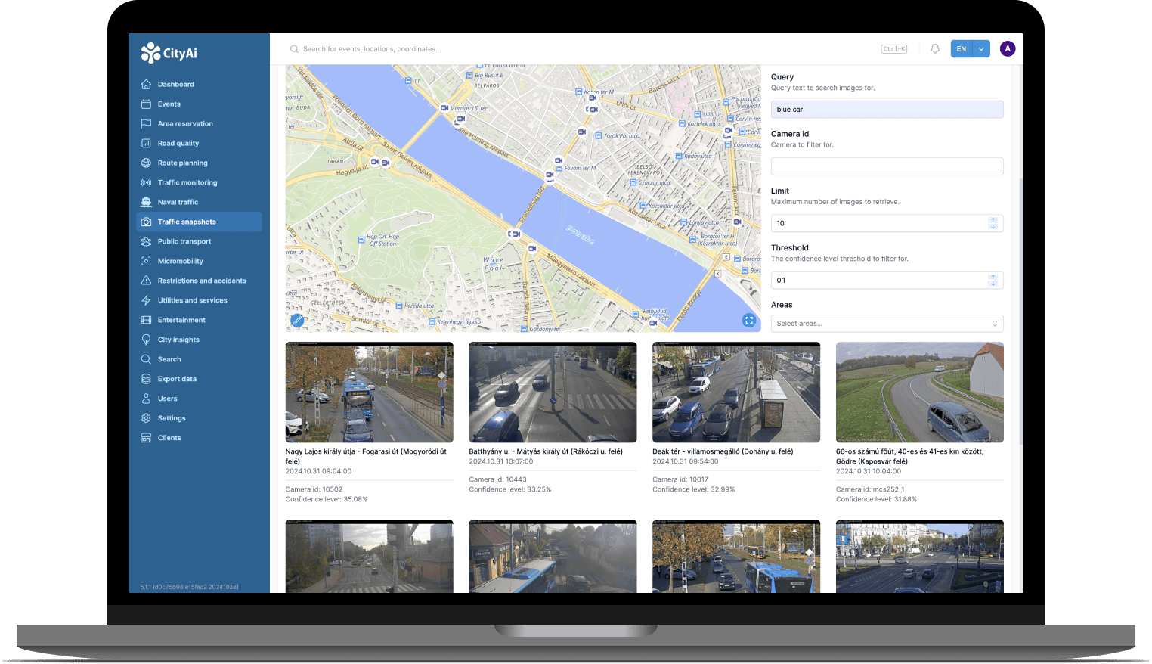Image resolution: width=1152 pixels, height=664 pixels.
Task: Click the page vertical scrollbar
Action: pyautogui.click(x=1020, y=310)
